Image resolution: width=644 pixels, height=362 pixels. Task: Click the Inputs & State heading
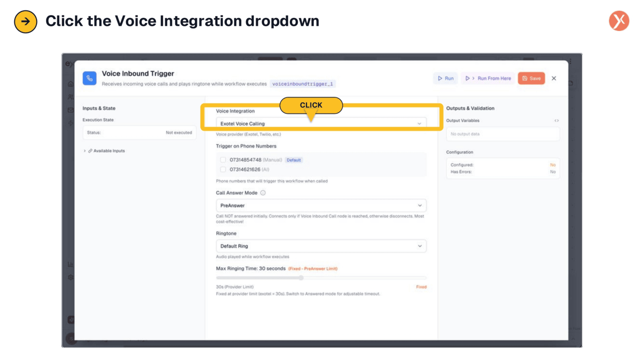[x=99, y=108]
